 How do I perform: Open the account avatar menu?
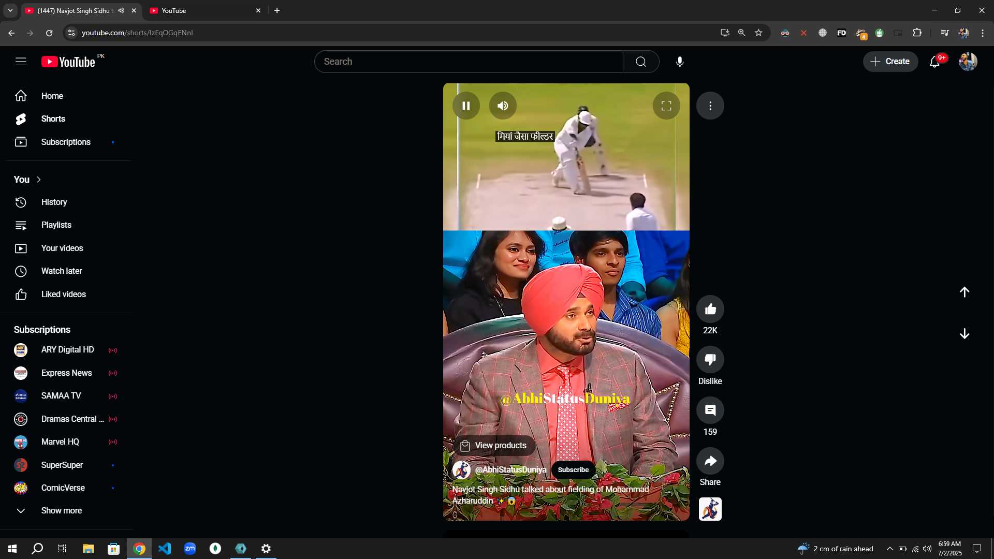pos(968,62)
